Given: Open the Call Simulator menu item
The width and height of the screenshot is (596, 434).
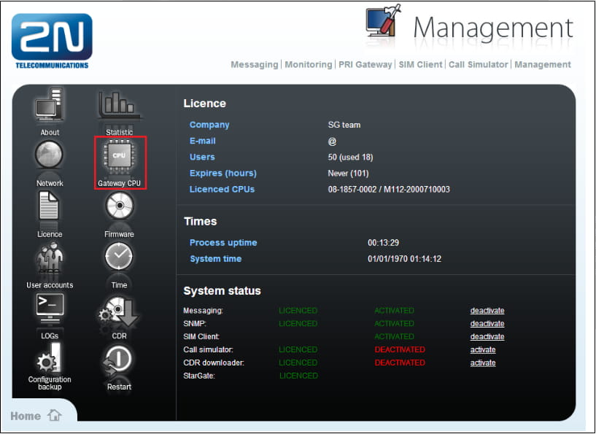Looking at the screenshot, I should [478, 65].
